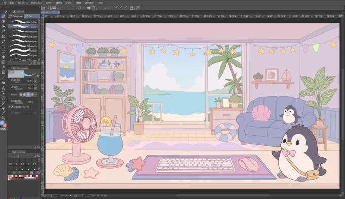Delete selected sub tool with trash icon
The height and width of the screenshot is (199, 345).
(x=38, y=63)
